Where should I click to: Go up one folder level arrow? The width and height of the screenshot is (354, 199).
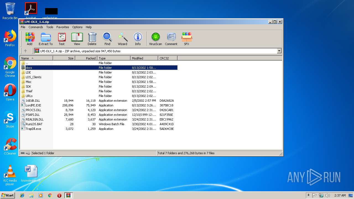25,51
